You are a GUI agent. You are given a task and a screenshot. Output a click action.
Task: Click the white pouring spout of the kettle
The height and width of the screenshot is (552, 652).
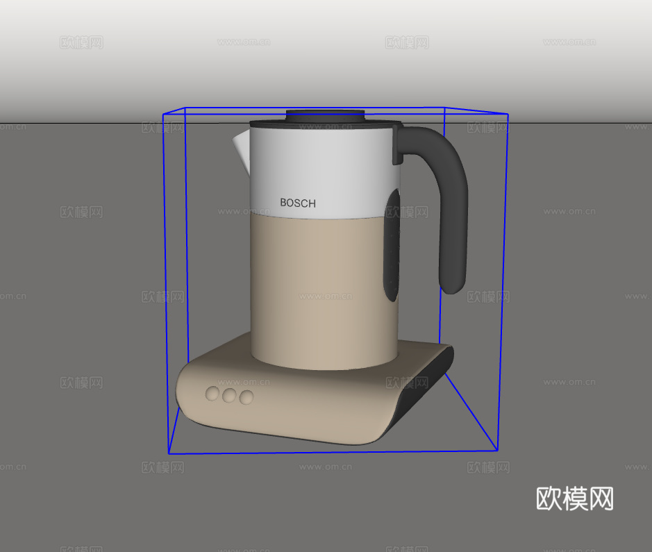point(241,152)
